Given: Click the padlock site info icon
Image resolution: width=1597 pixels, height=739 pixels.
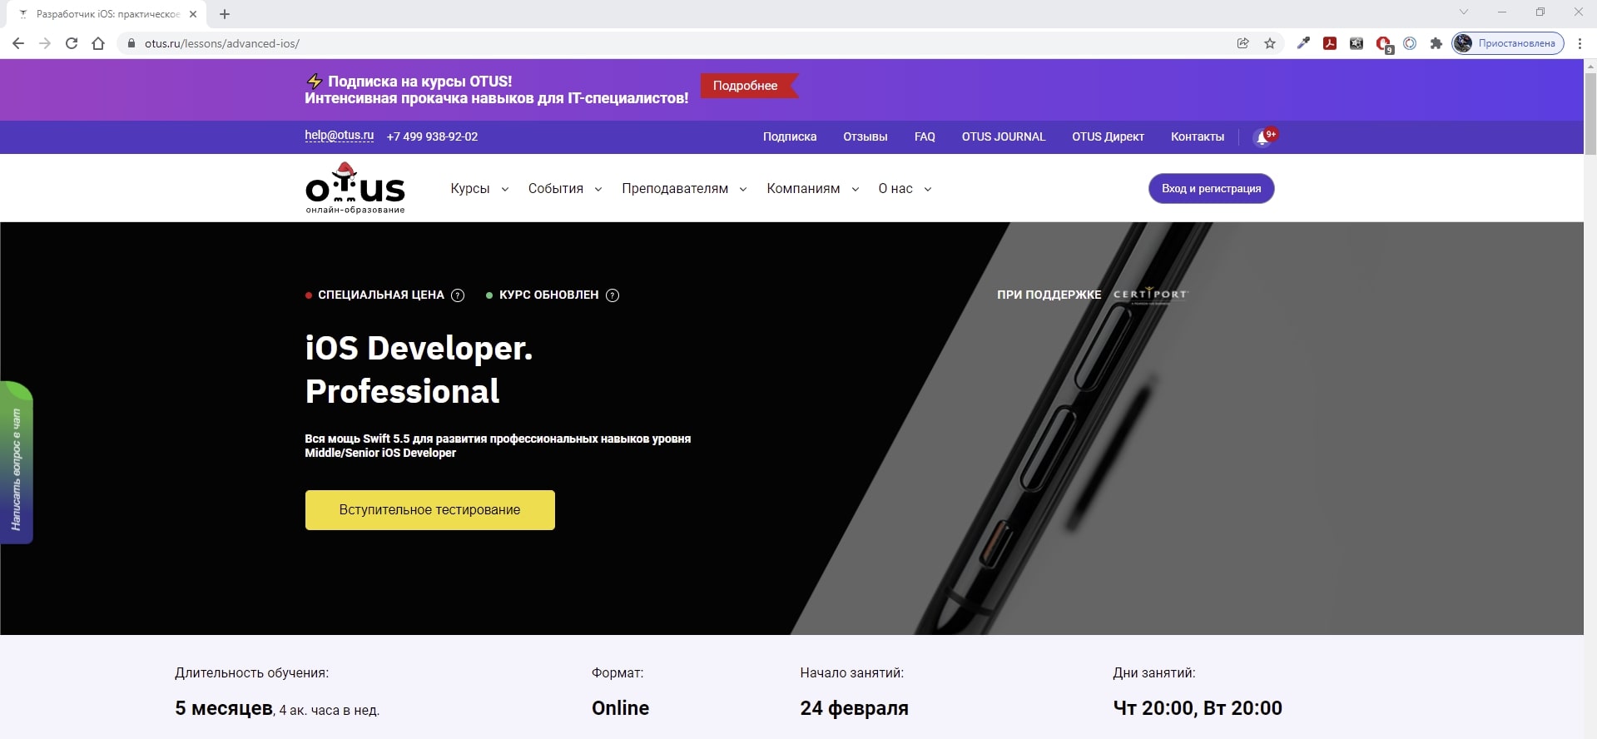Looking at the screenshot, I should (131, 43).
